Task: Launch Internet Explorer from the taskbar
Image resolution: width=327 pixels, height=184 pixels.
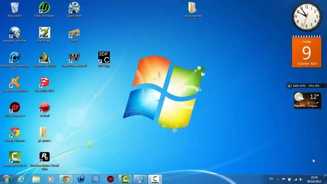Action: 21,179
